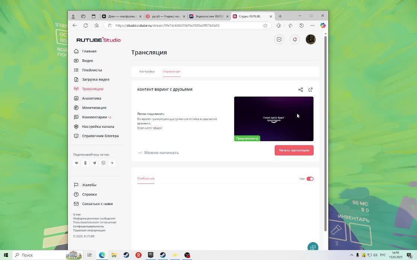Viewport: 417px width, 260px height.
Task: Click Начать трансляцию button
Action: tap(294, 150)
